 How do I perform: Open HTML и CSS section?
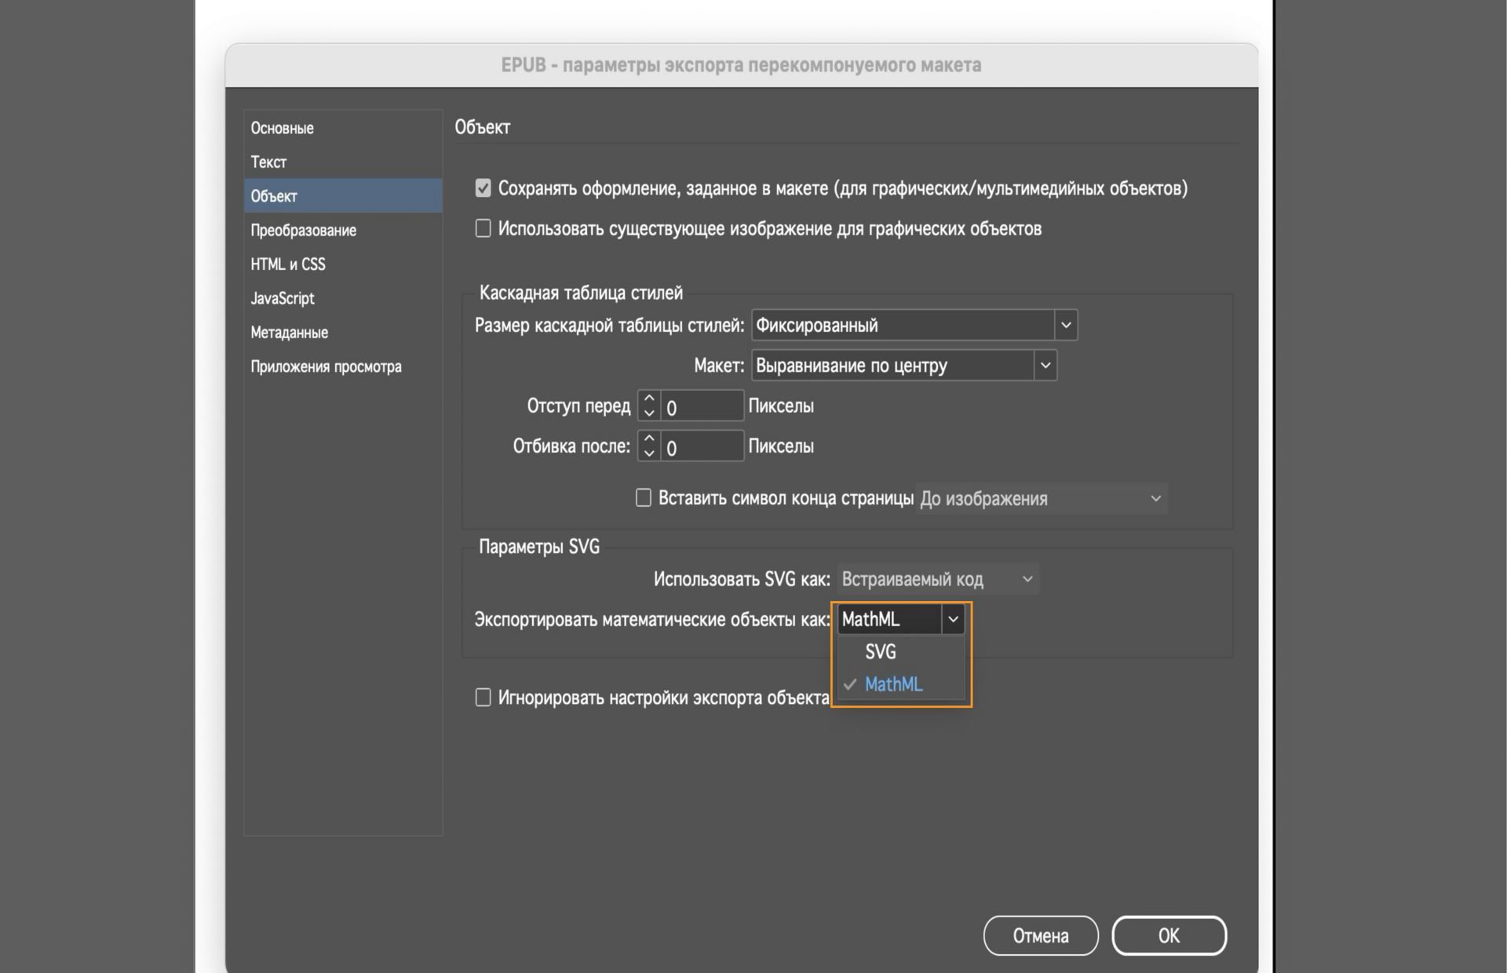(x=287, y=264)
